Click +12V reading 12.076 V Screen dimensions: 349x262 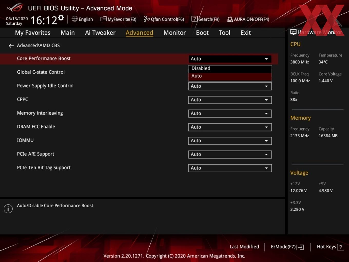(x=298, y=191)
